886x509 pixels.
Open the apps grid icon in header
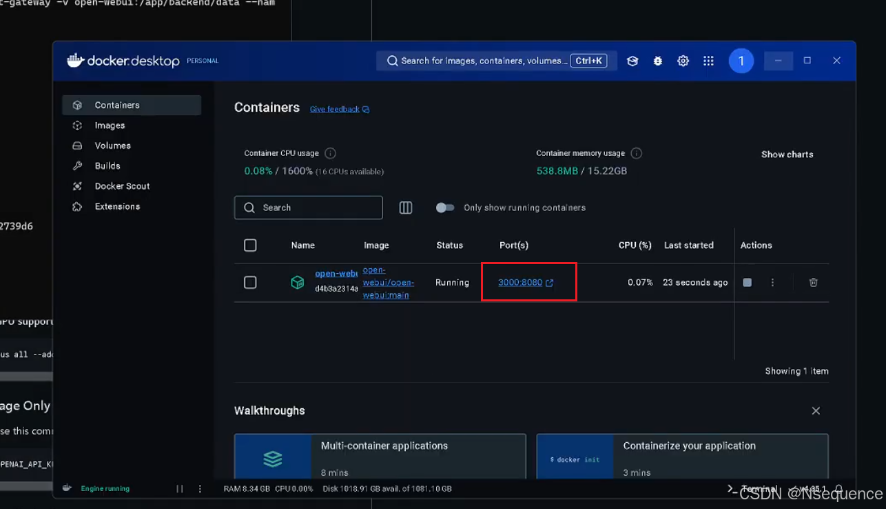[x=708, y=61]
